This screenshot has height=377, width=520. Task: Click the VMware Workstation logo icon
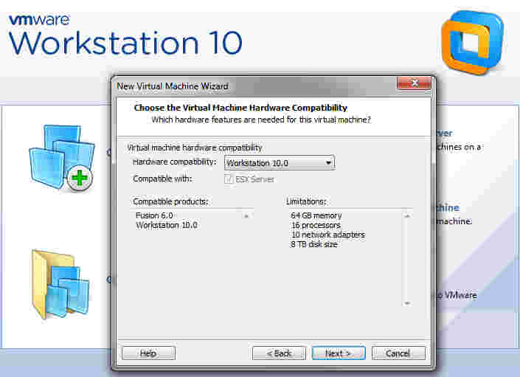click(473, 42)
